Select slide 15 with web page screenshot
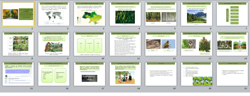Viewport: 250px width, 96px height. (x=18, y=74)
